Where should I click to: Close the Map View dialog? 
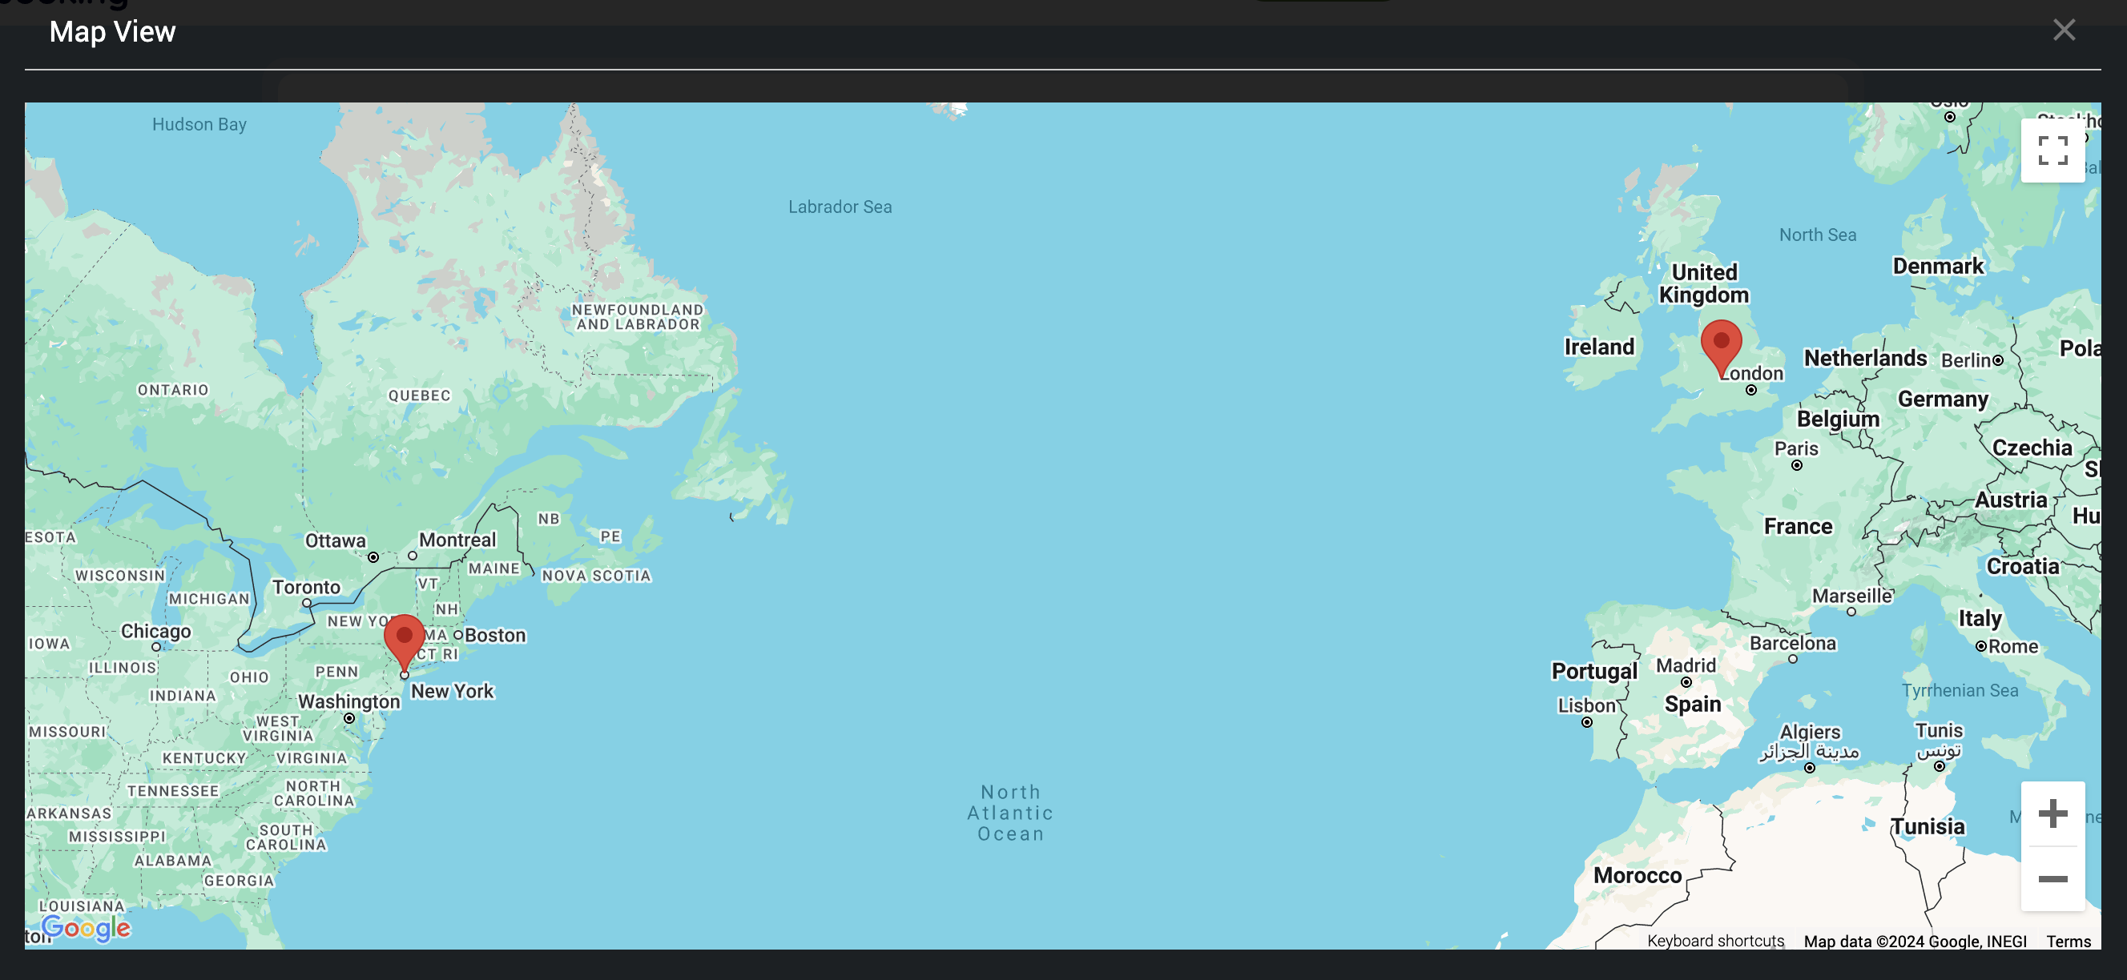[2064, 30]
